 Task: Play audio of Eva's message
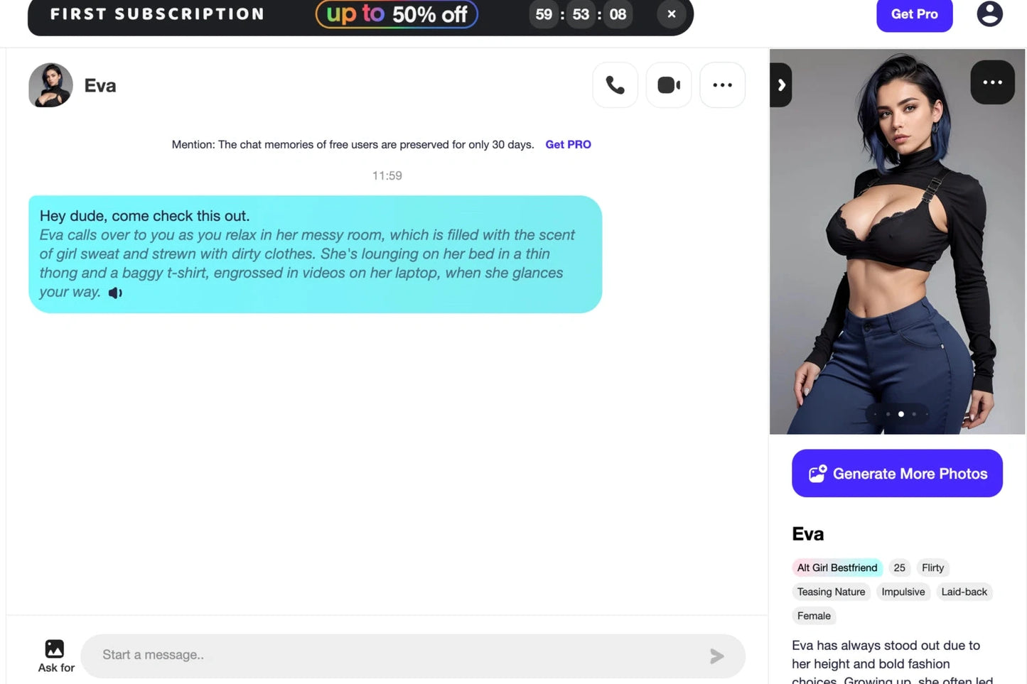pyautogui.click(x=115, y=293)
